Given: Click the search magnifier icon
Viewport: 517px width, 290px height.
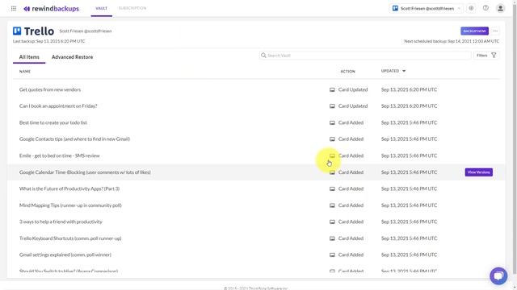Looking at the screenshot, I should pyautogui.click(x=263, y=56).
